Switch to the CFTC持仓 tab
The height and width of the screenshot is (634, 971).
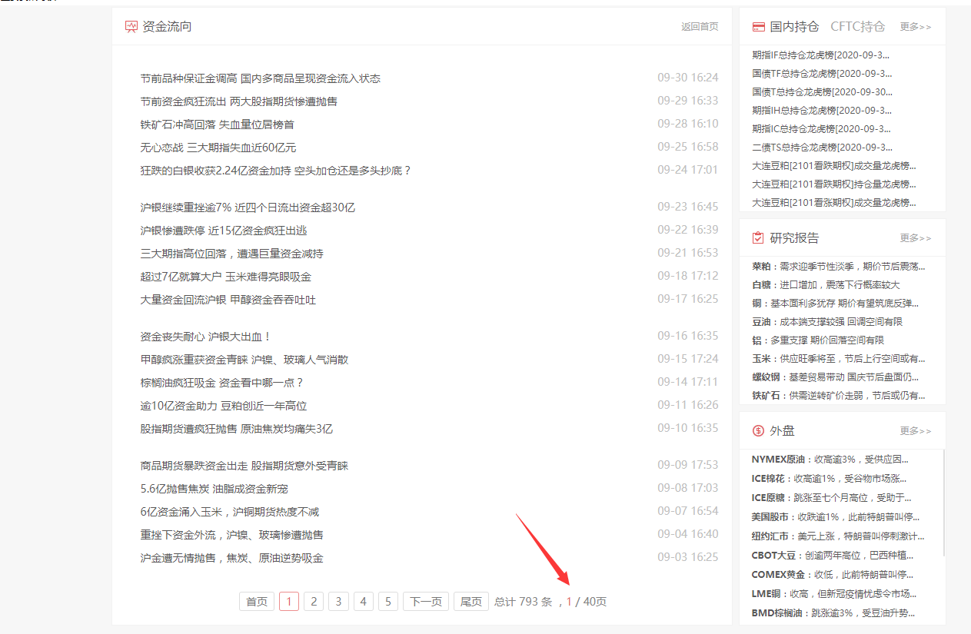pos(857,27)
